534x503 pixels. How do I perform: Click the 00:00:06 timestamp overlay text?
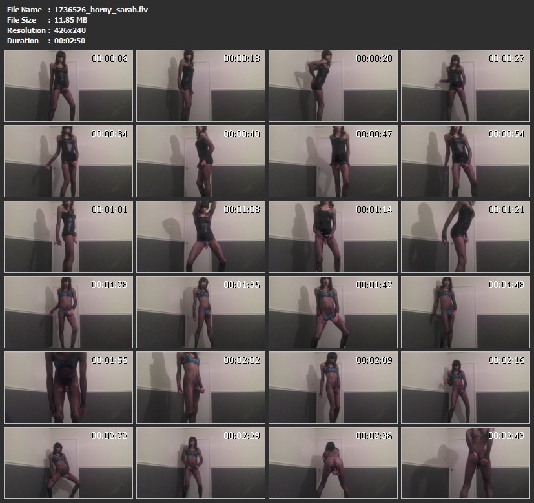(109, 59)
